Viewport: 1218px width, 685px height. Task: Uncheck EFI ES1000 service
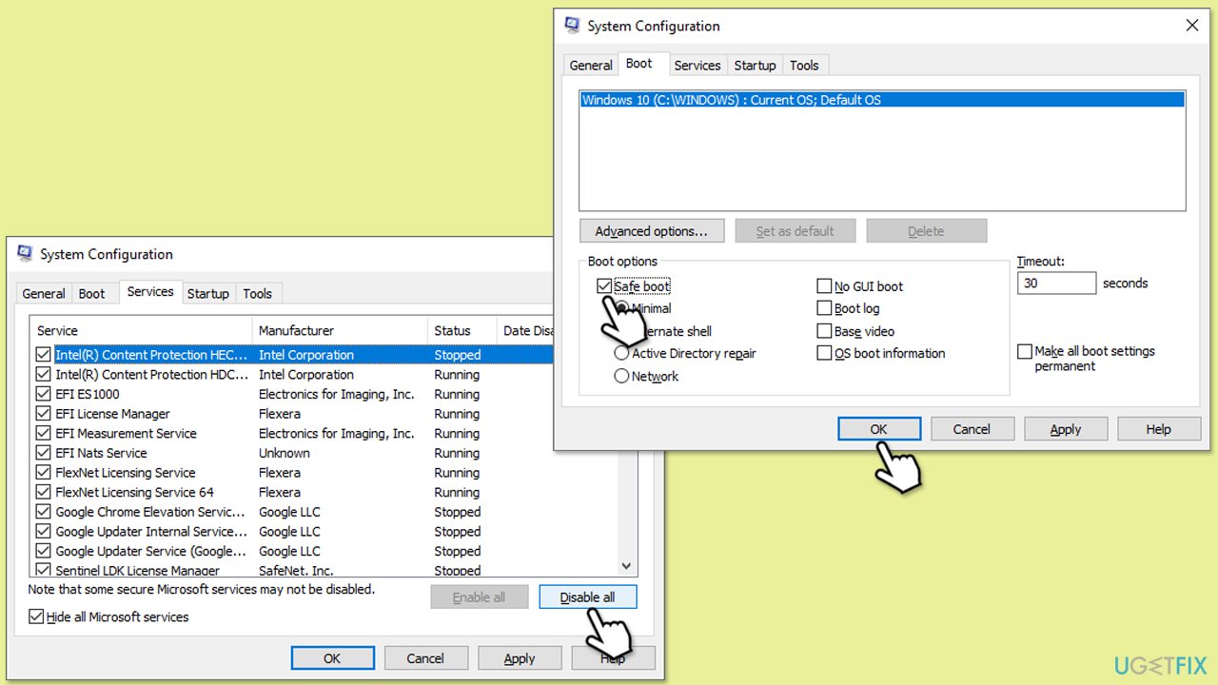pyautogui.click(x=43, y=394)
